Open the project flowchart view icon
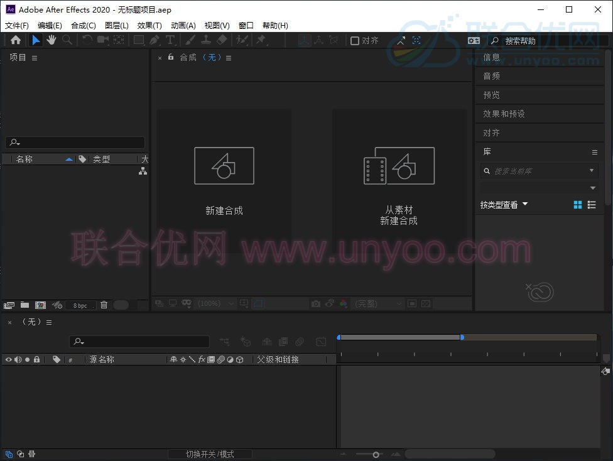 pyautogui.click(x=143, y=171)
